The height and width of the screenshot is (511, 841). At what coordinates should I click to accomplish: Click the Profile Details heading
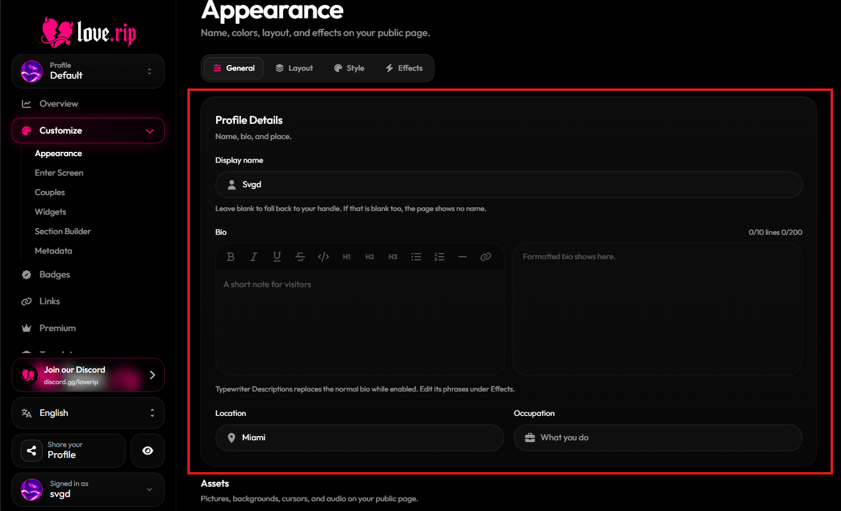tap(249, 120)
